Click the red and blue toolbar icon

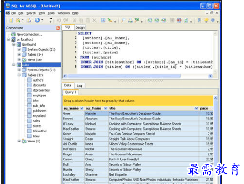(179, 20)
